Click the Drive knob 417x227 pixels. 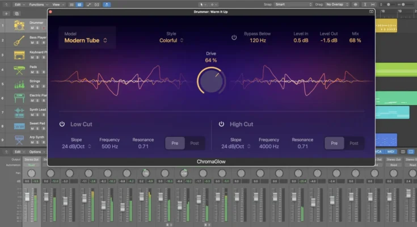[211, 81]
